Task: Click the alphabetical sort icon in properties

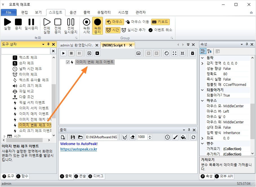Action: coord(209,51)
